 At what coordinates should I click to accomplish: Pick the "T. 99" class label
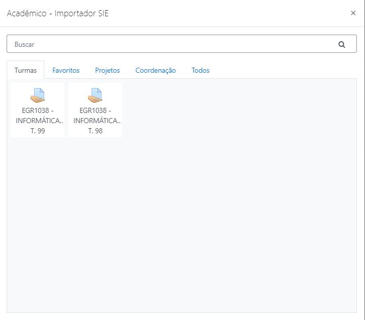click(38, 131)
